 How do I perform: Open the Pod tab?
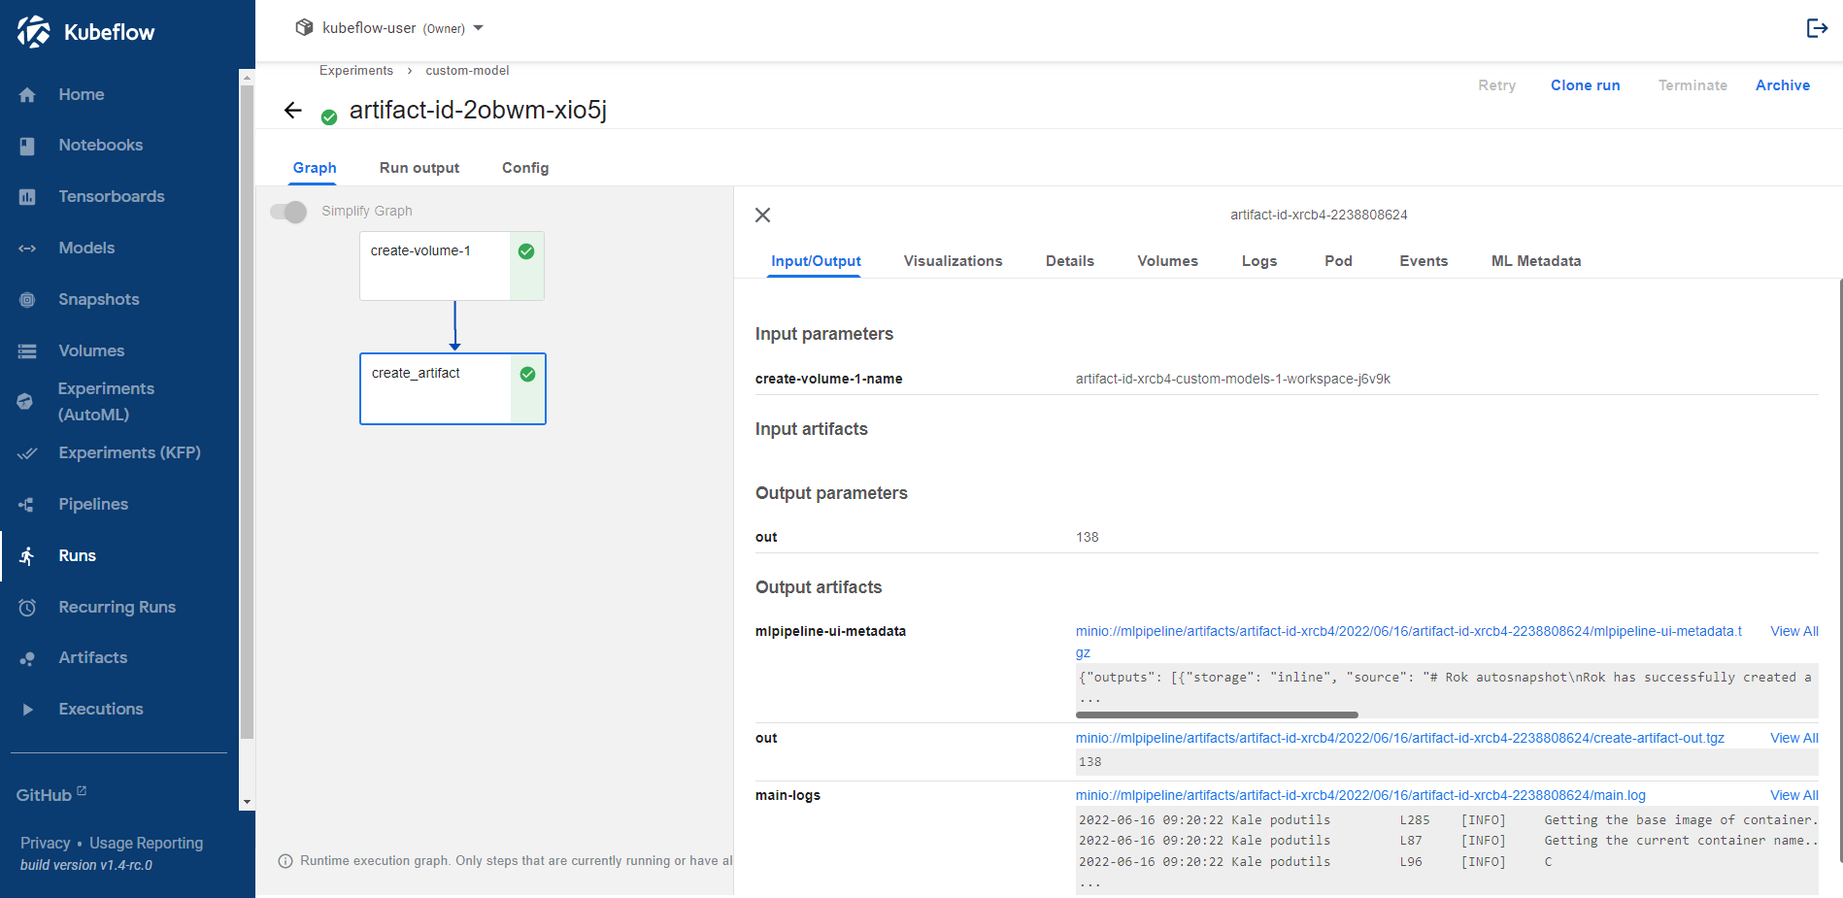pyautogui.click(x=1338, y=261)
